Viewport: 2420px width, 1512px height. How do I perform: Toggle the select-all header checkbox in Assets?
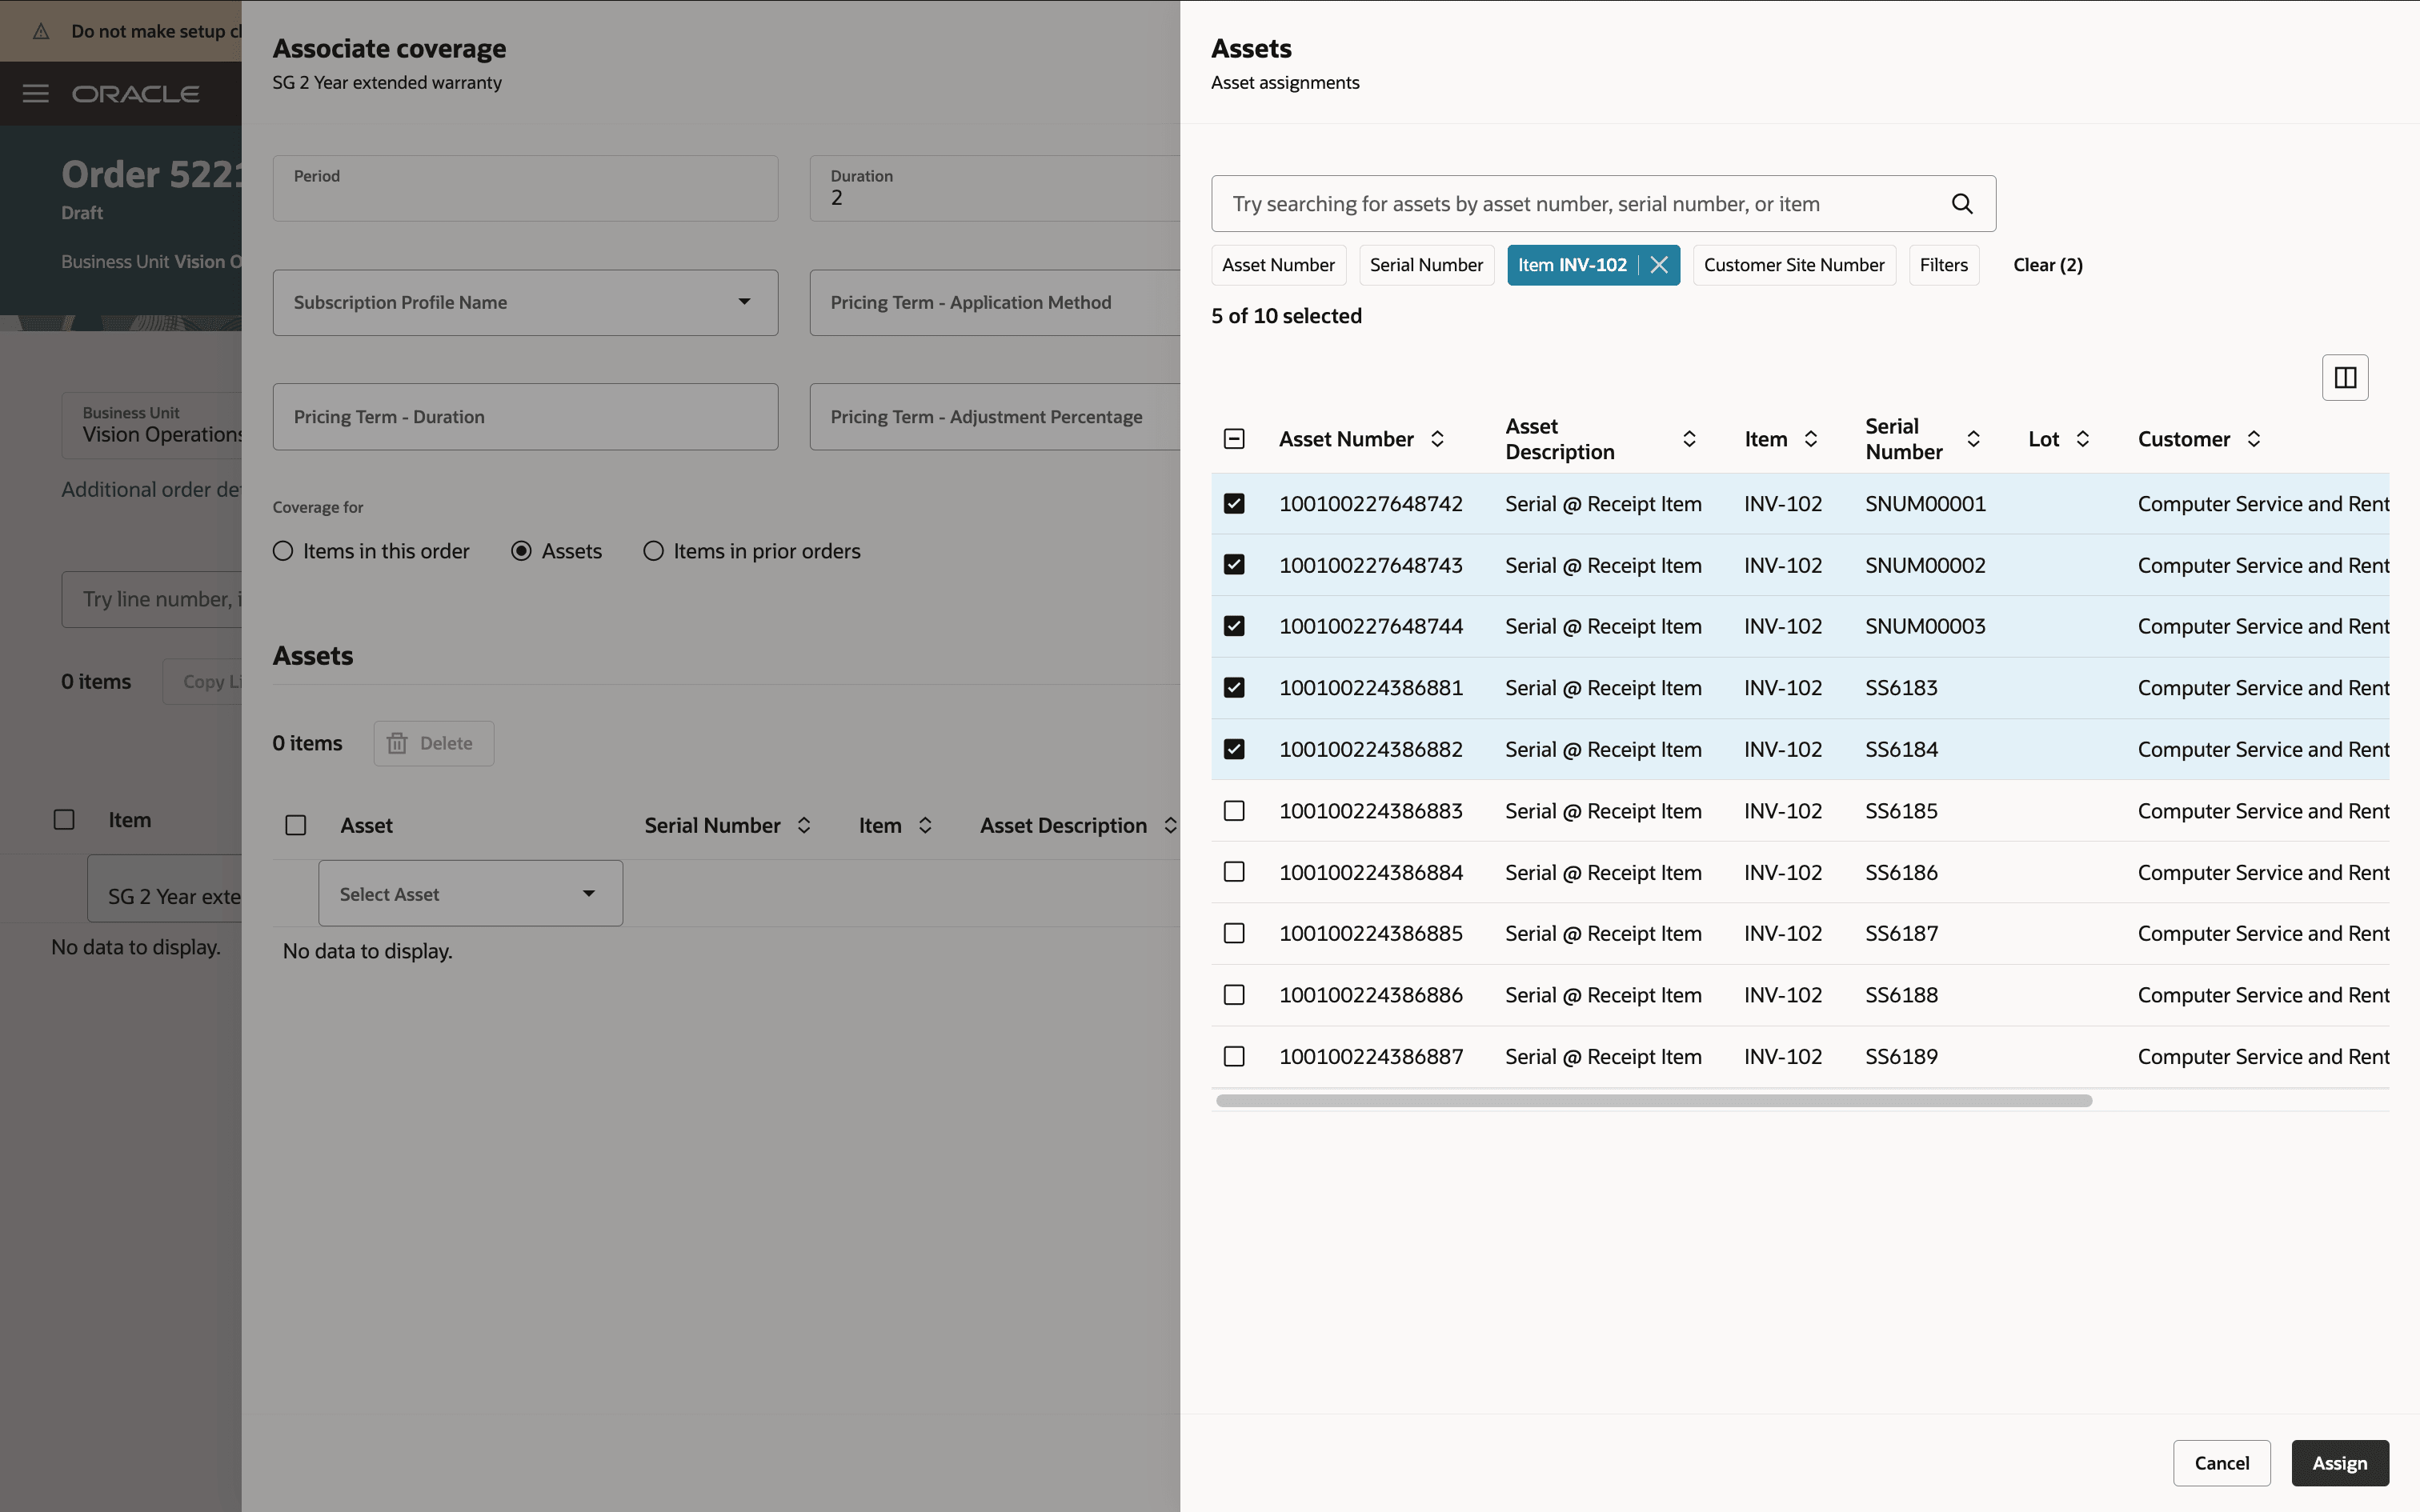(1234, 439)
